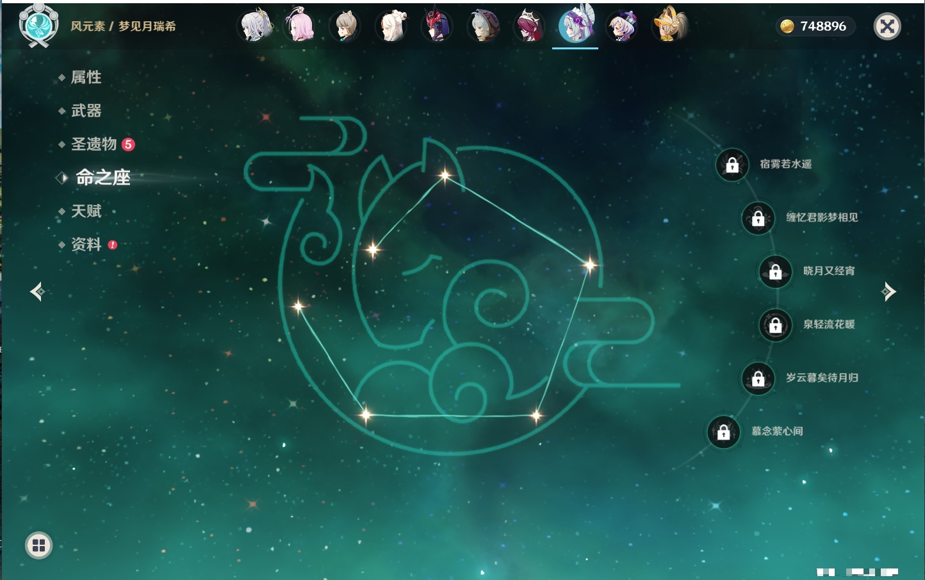
Task: Switch to the 武器 weapon menu
Action: point(86,111)
